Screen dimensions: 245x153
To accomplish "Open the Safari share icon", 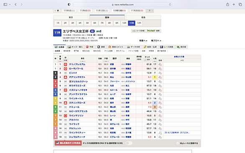I will coord(227,4).
